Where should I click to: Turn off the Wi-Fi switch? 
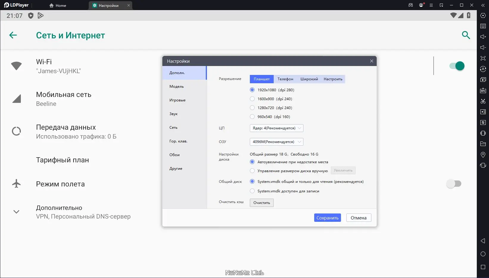click(457, 66)
